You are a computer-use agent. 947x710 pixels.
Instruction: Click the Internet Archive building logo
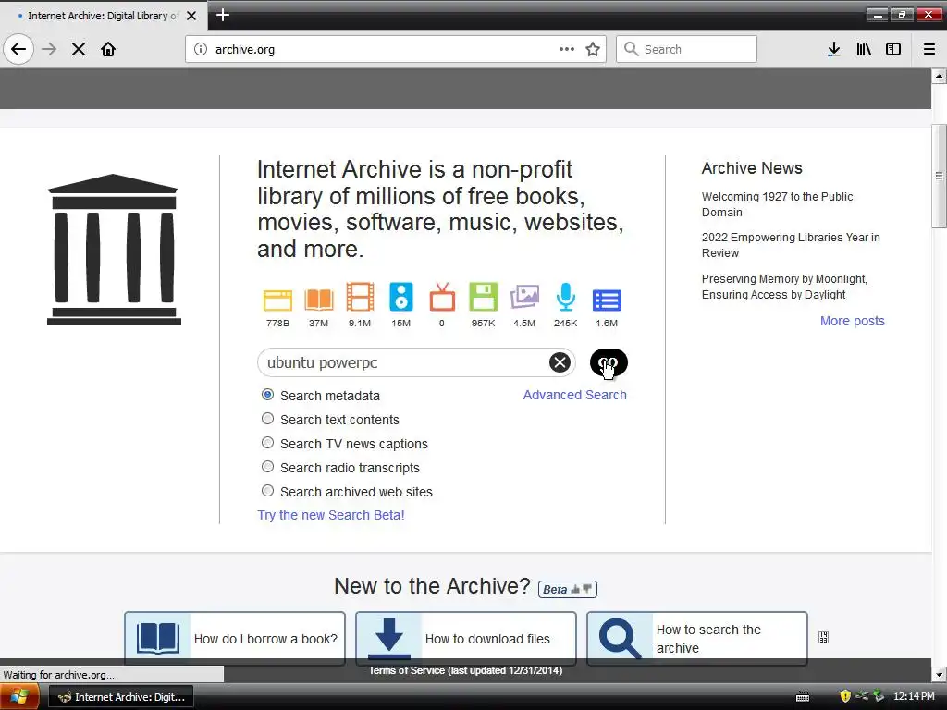(114, 250)
